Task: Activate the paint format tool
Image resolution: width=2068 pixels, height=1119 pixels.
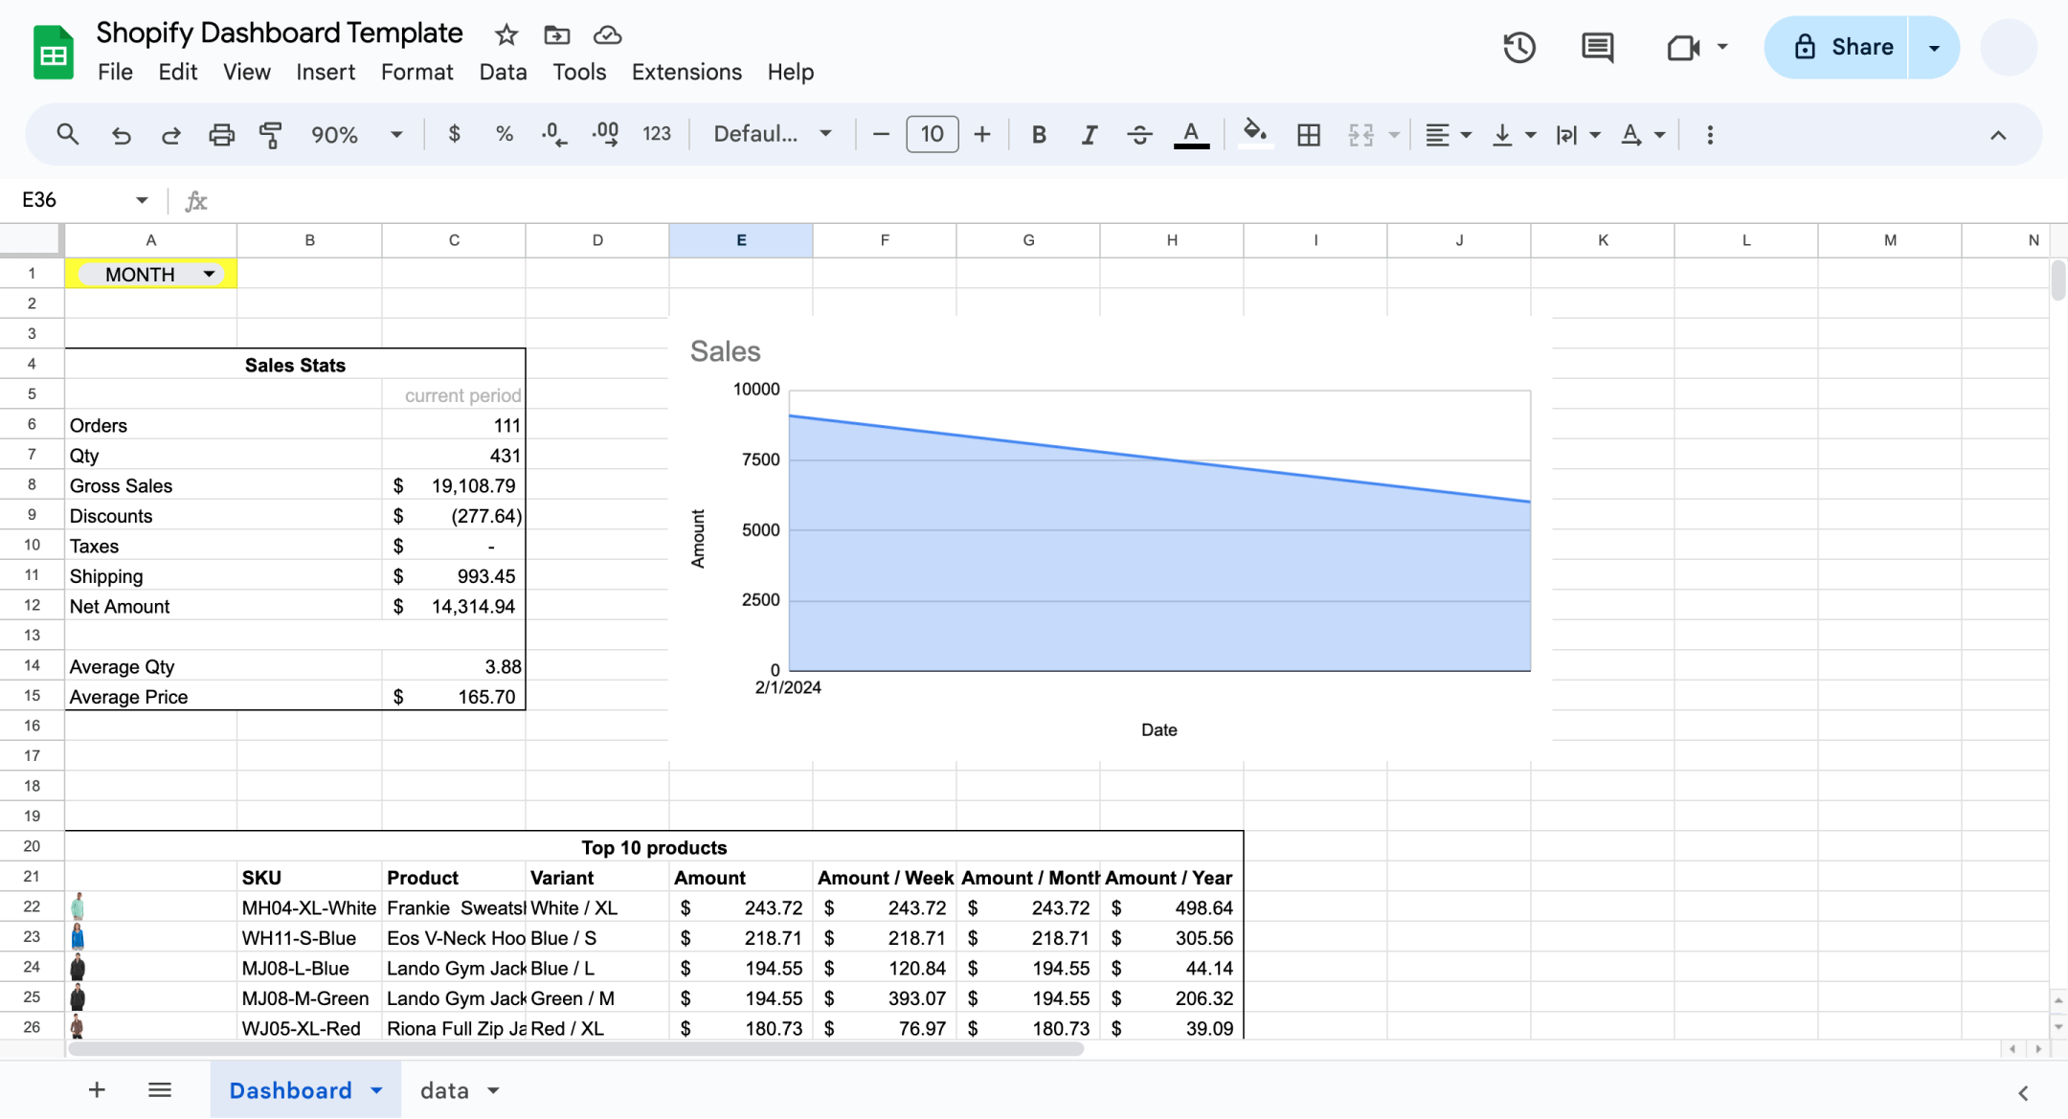Action: tap(271, 135)
